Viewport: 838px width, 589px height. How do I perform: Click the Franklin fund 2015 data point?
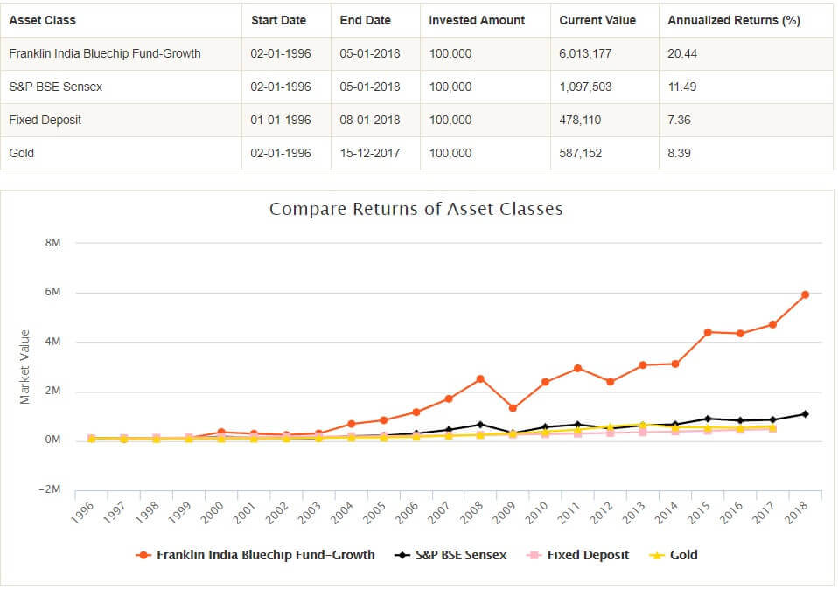click(x=708, y=332)
